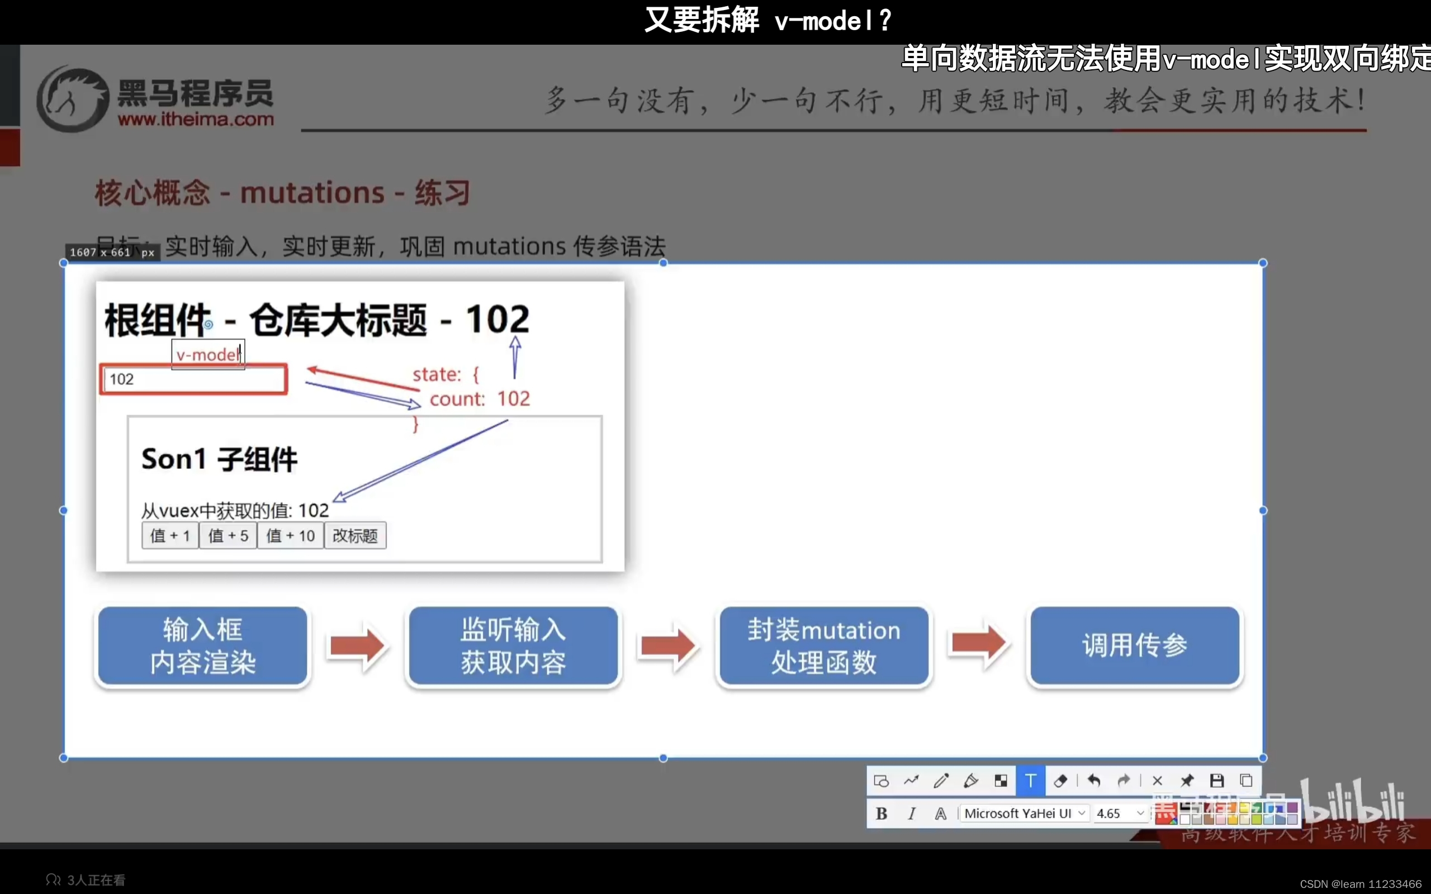Open the Microsoft YaHei UI font dropdown
Image resolution: width=1431 pixels, height=894 pixels.
[x=1025, y=814]
